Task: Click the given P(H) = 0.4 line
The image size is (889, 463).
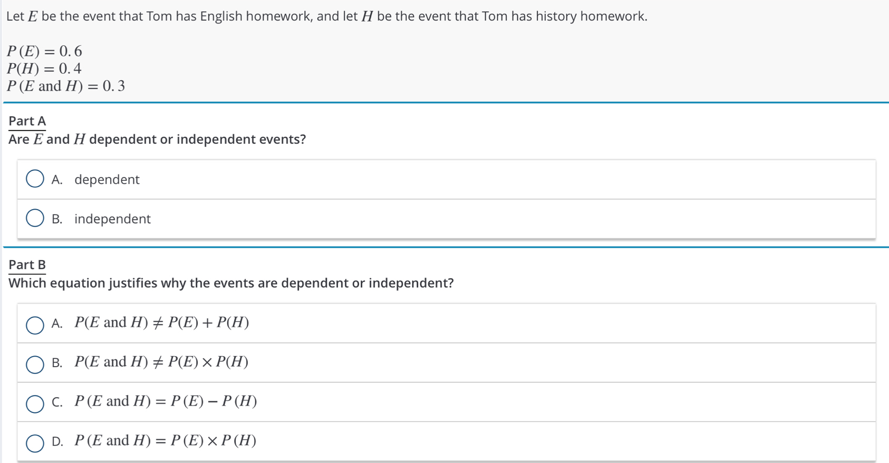Action: (x=44, y=68)
